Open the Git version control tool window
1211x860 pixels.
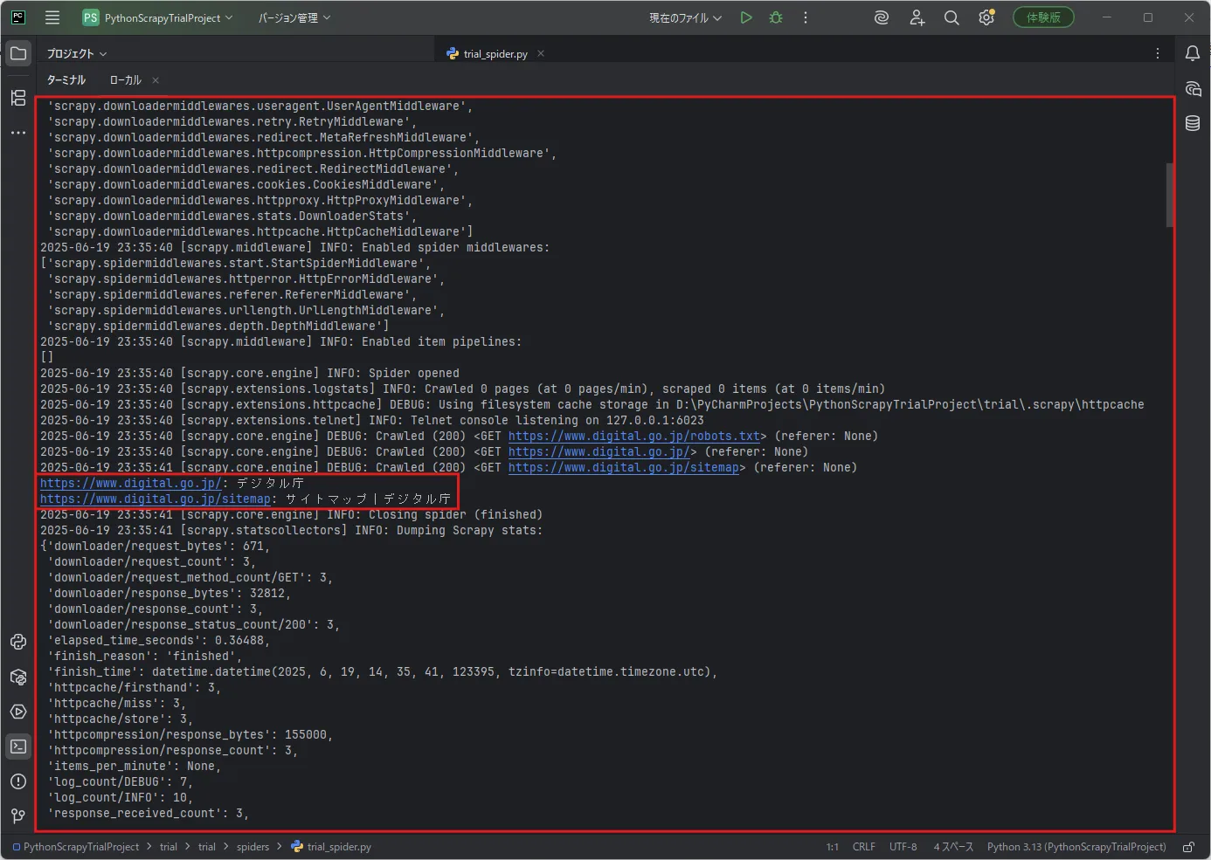pyautogui.click(x=18, y=816)
